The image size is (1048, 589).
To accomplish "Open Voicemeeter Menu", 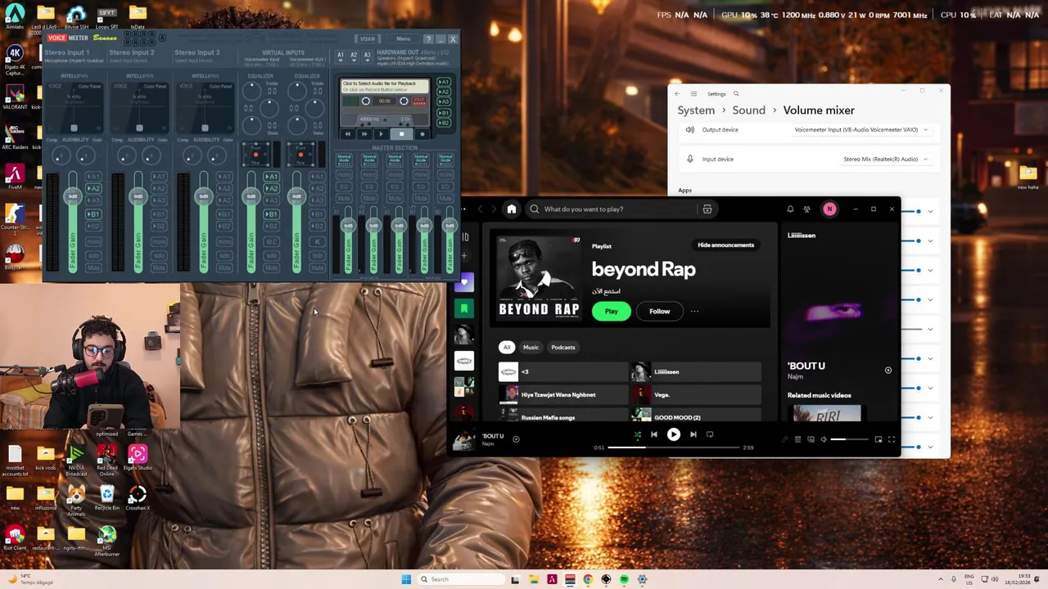I will (x=403, y=38).
